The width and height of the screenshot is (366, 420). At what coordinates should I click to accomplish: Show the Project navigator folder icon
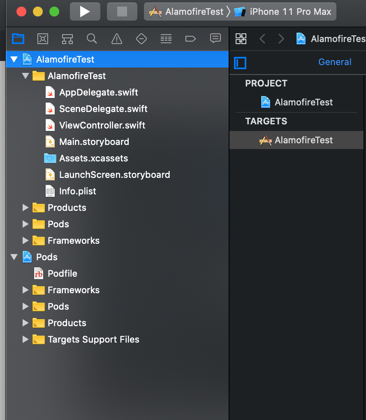(18, 39)
